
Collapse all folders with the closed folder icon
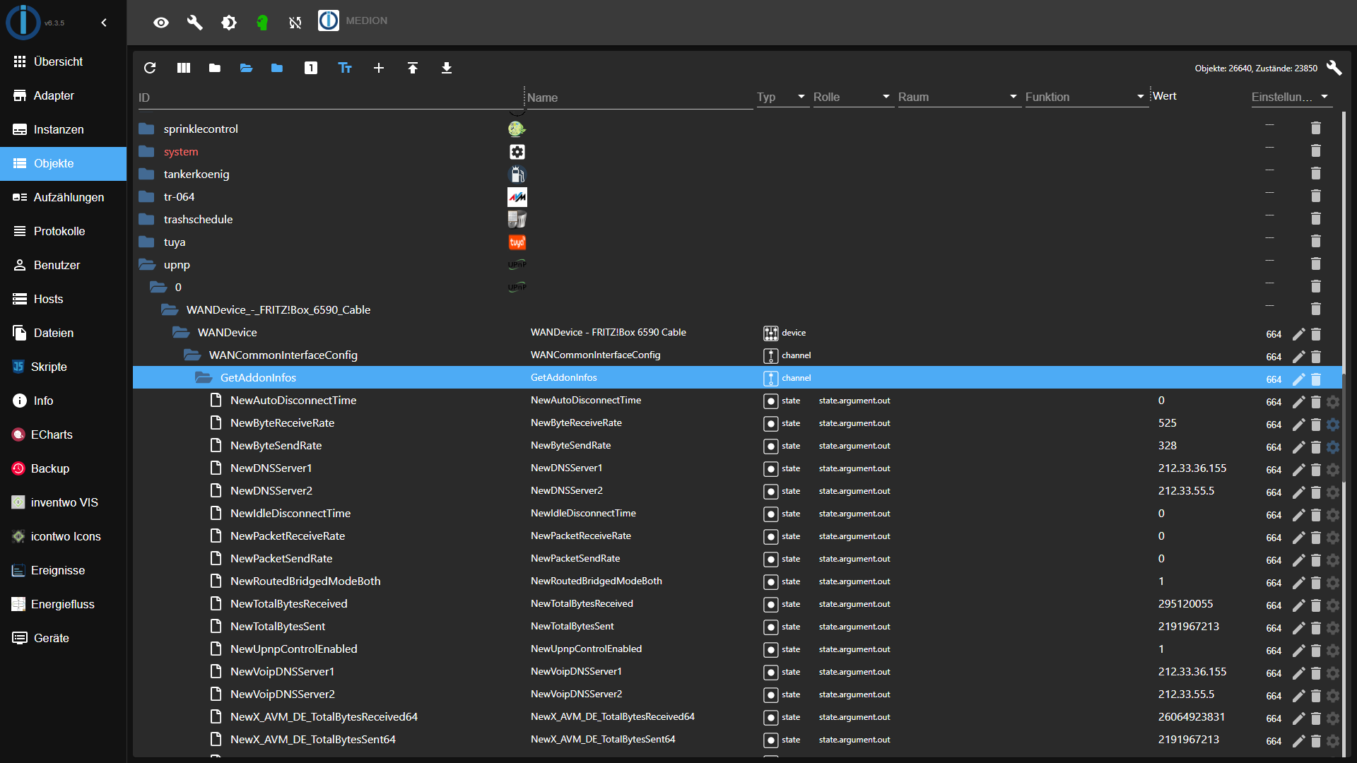coord(215,68)
